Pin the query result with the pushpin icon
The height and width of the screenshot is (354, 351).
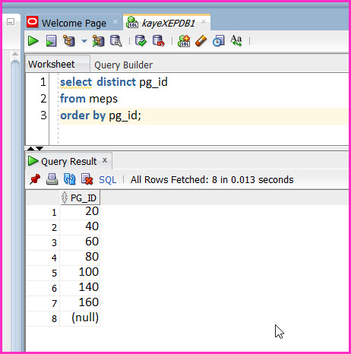point(35,179)
